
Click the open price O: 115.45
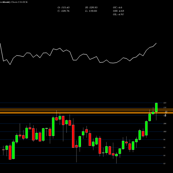click(x=64, y=8)
